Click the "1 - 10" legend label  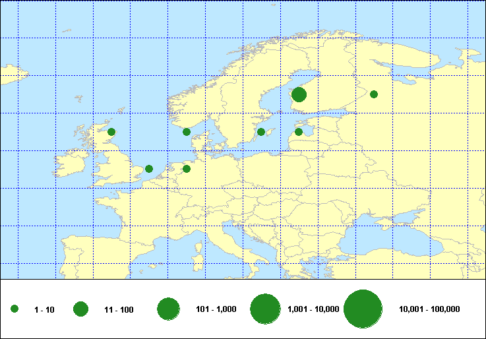[45, 310]
